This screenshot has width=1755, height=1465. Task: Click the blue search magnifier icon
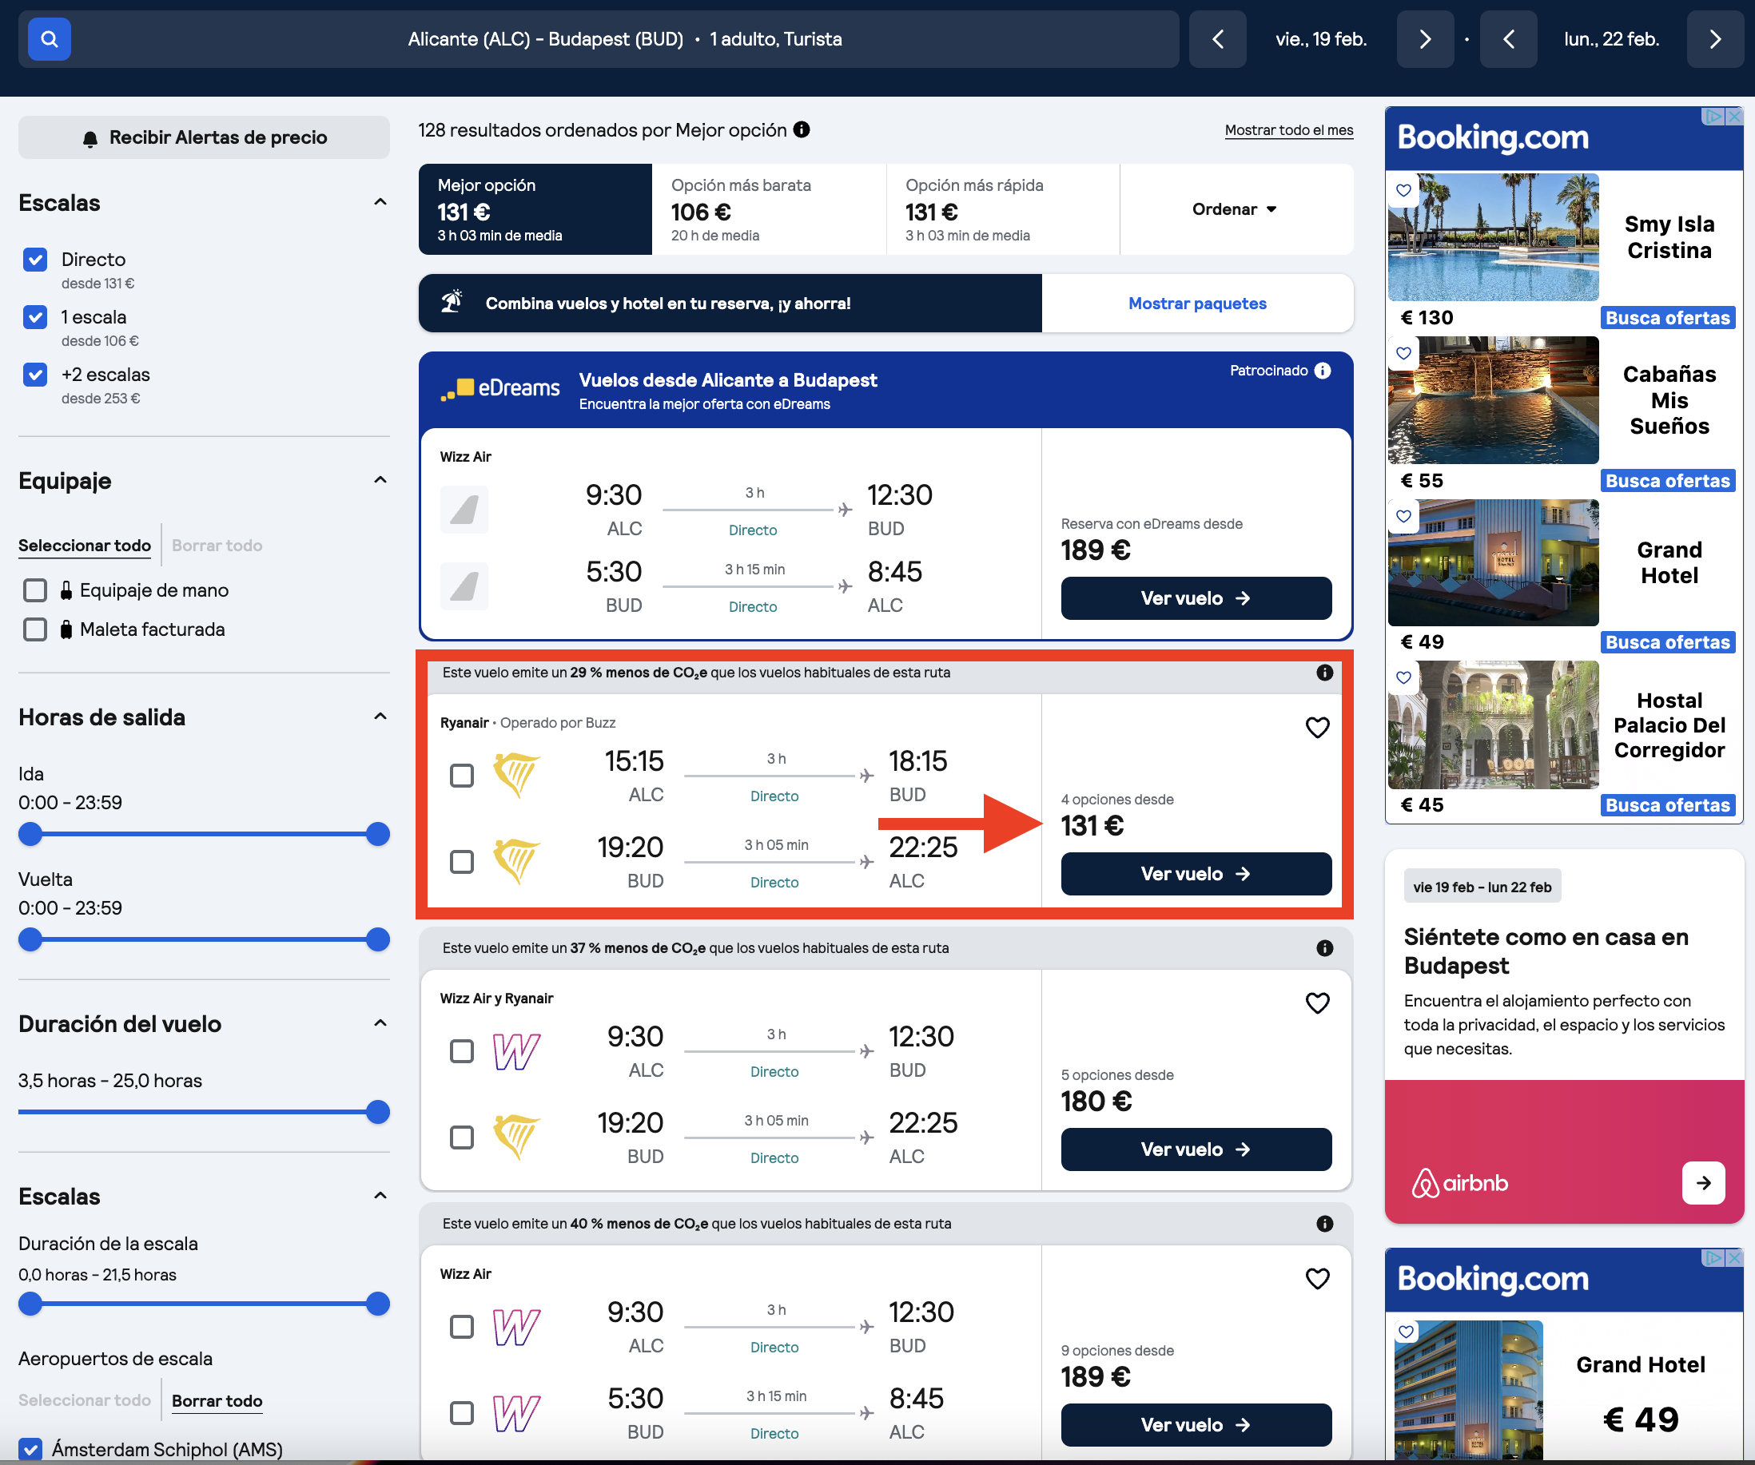[50, 39]
